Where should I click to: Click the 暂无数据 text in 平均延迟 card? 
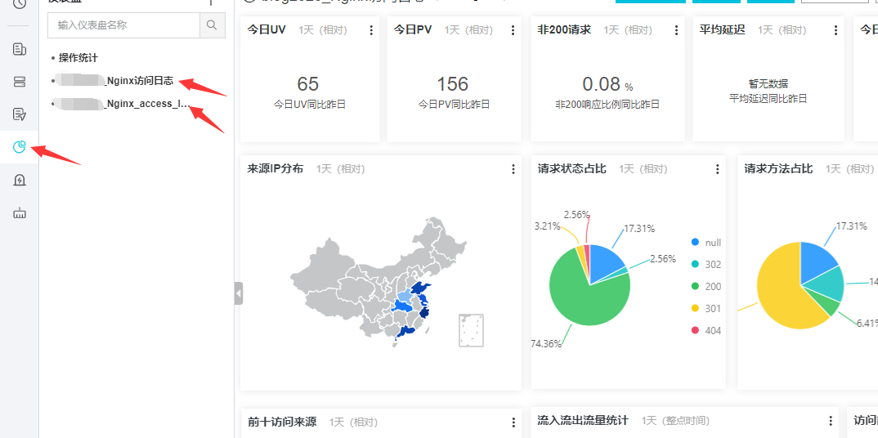point(768,84)
